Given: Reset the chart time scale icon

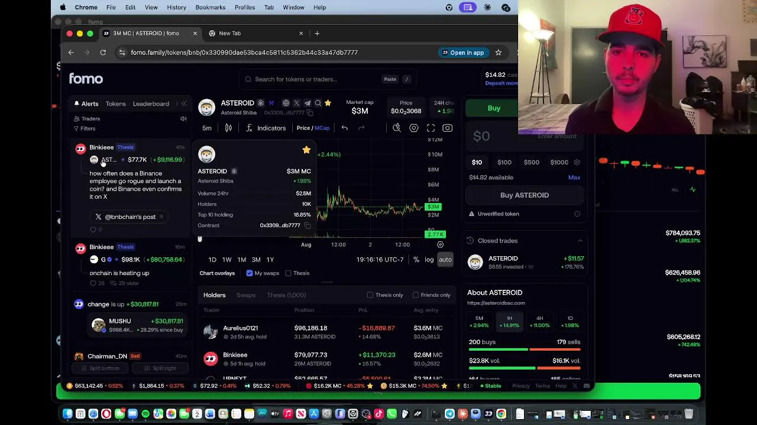Looking at the screenshot, I should tap(440, 244).
